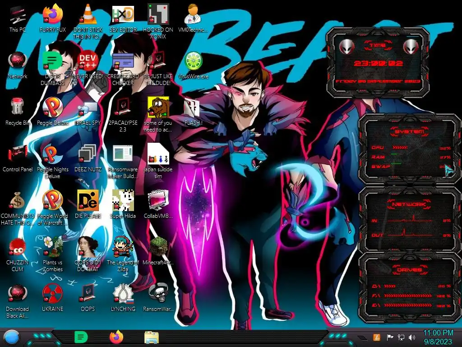Select the DEV C++ NEVER USED icon
462x347 pixels.
pyautogui.click(x=88, y=61)
